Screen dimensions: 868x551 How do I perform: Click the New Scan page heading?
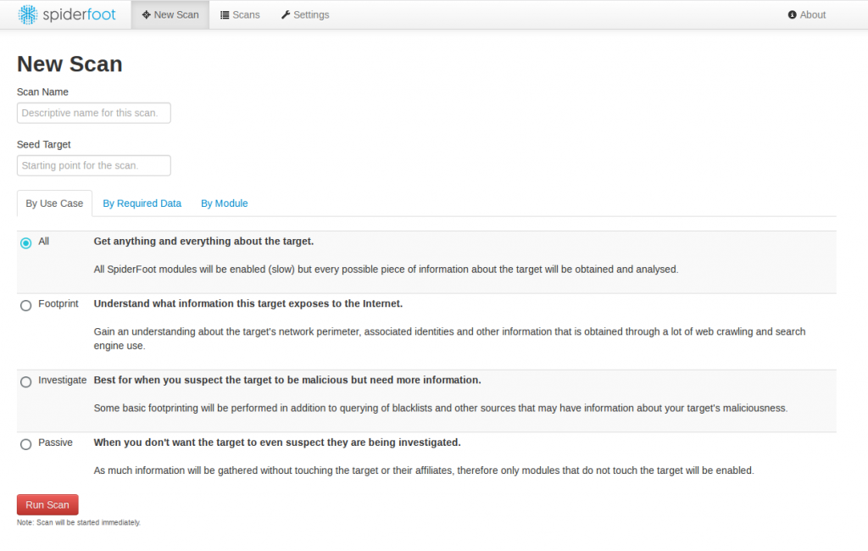point(70,64)
